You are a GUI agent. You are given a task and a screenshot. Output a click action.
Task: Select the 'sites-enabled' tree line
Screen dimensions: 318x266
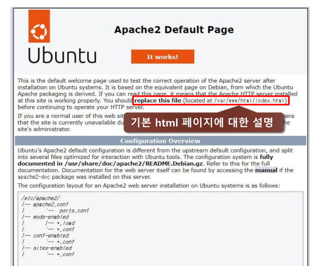coord(47,248)
